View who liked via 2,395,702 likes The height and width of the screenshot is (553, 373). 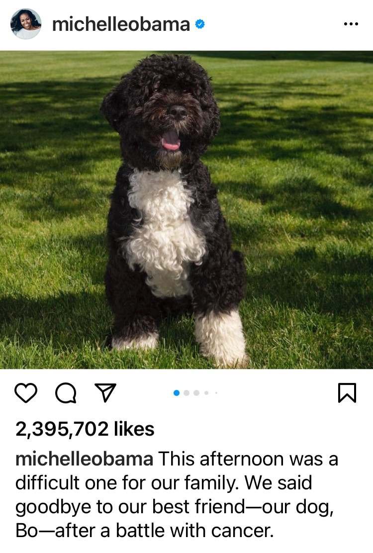point(85,429)
